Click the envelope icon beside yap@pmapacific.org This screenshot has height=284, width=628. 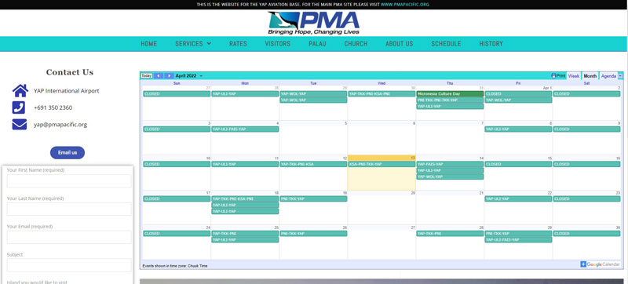pos(19,125)
